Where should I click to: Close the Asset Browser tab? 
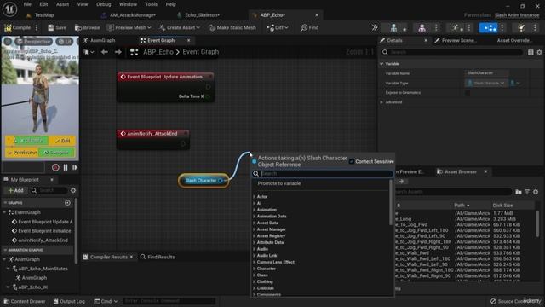click(x=485, y=171)
